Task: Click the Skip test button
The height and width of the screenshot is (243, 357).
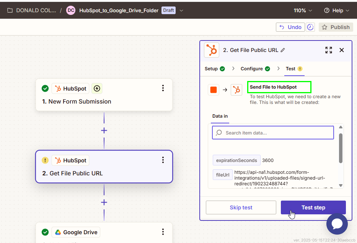Action: (241, 207)
